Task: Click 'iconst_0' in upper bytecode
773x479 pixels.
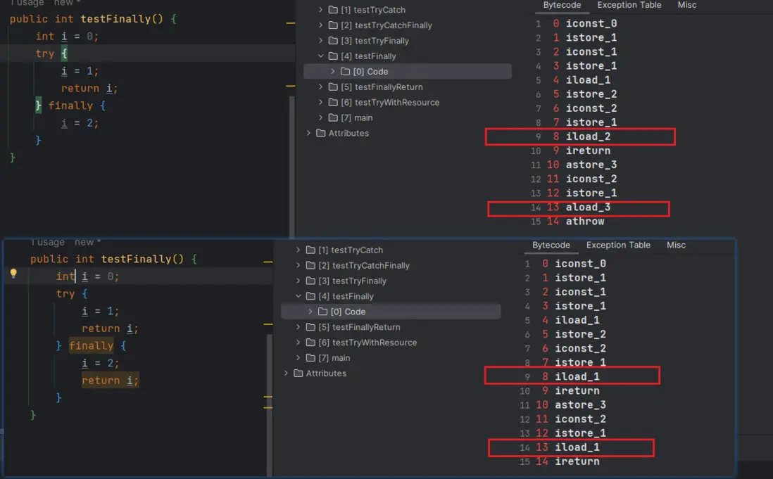Action: point(591,24)
